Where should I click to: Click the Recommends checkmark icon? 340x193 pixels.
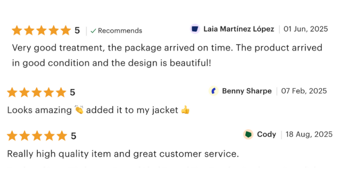[x=93, y=31]
